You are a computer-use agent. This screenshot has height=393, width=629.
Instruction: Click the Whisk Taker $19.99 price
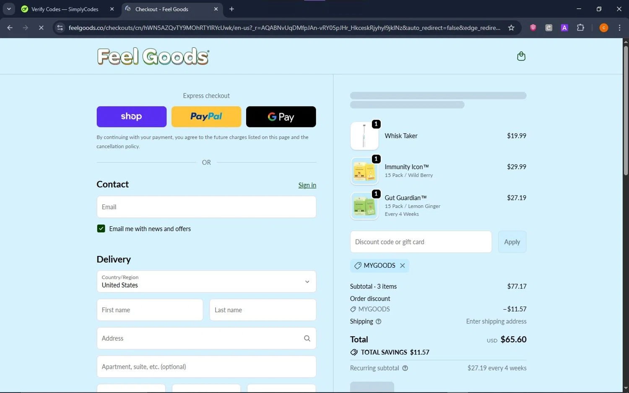click(517, 136)
